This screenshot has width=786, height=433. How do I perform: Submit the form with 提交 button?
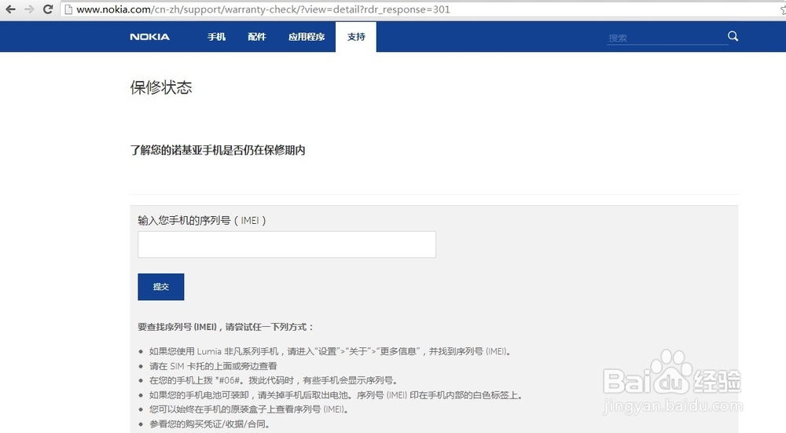pos(161,287)
